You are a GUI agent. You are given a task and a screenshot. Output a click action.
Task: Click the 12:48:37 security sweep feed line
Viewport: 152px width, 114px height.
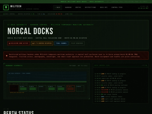[x=109, y=76]
